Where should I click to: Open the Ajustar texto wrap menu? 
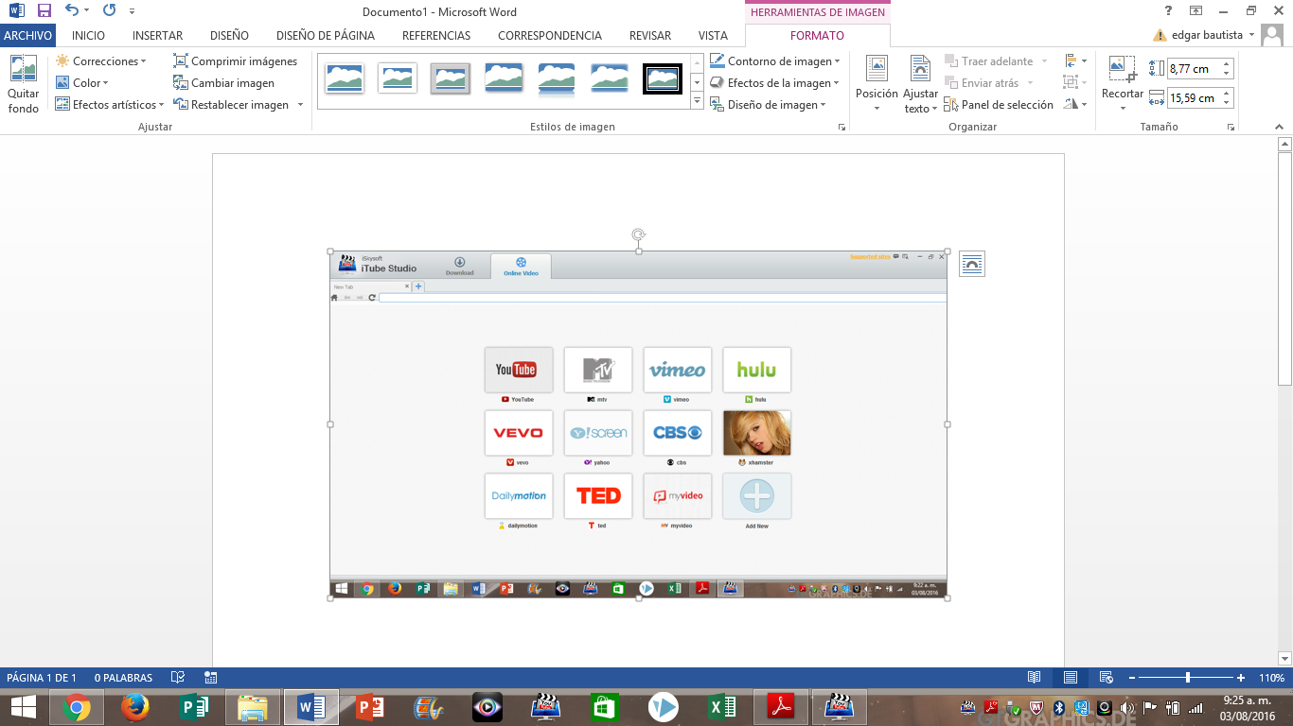click(920, 84)
